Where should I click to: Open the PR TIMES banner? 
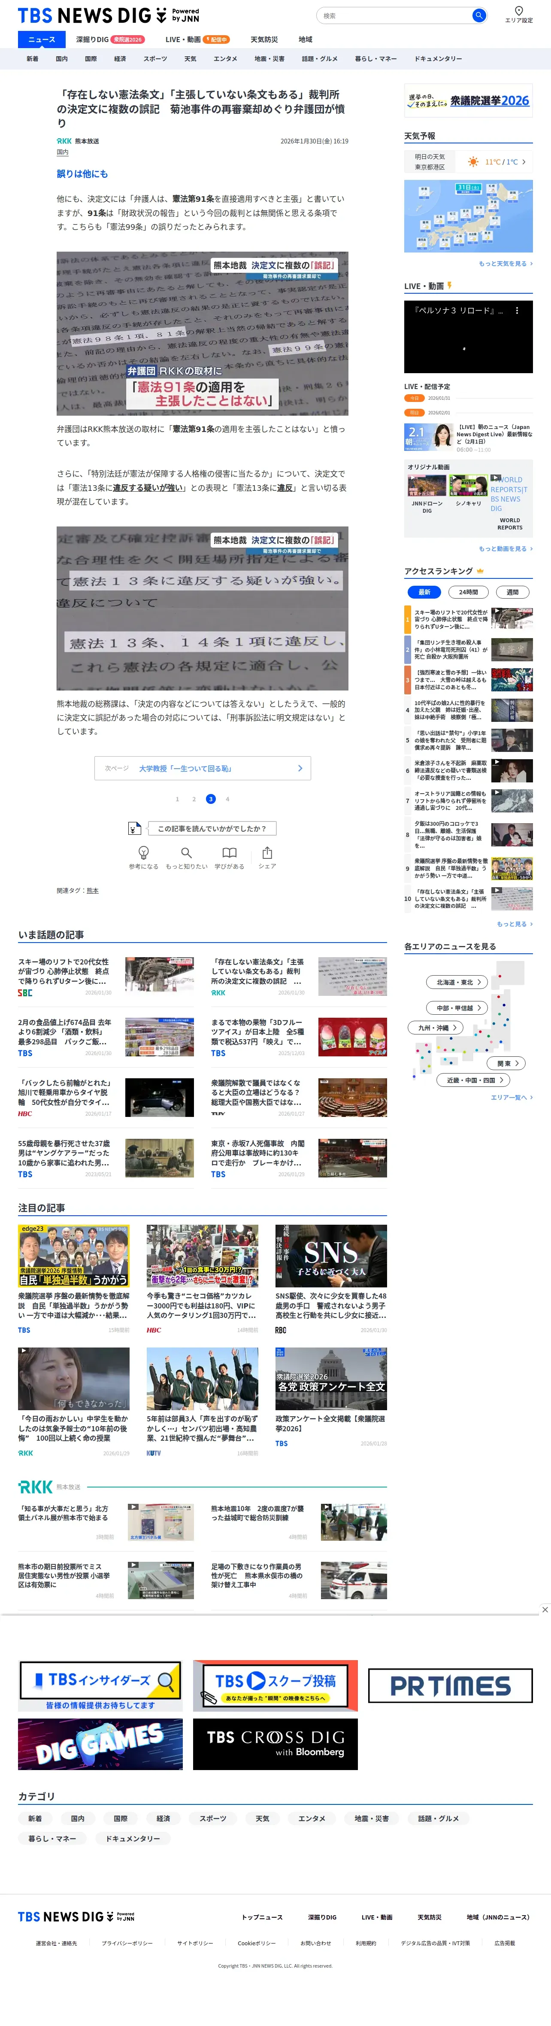pos(451,1685)
